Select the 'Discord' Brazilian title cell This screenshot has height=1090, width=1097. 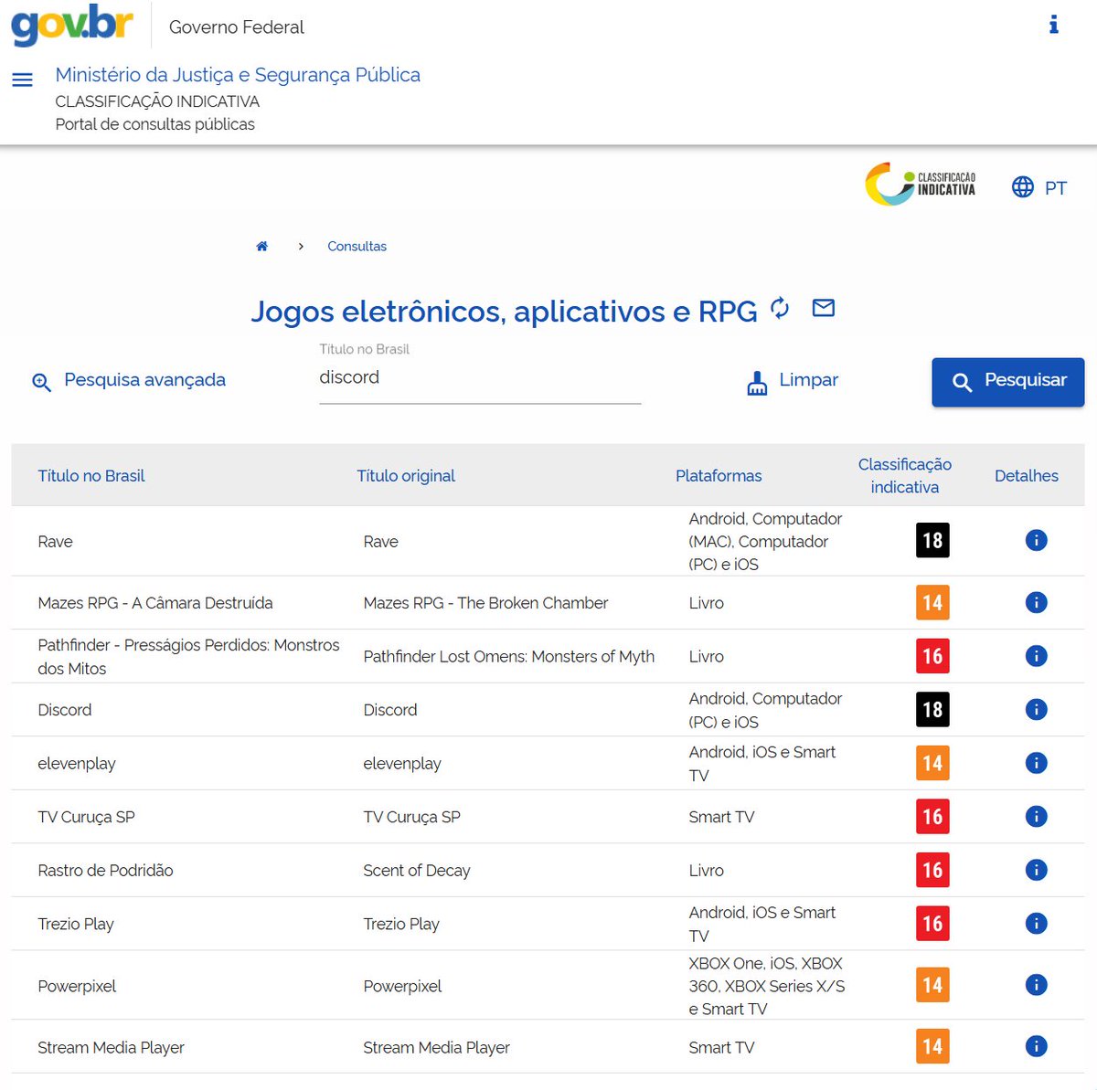tap(65, 710)
